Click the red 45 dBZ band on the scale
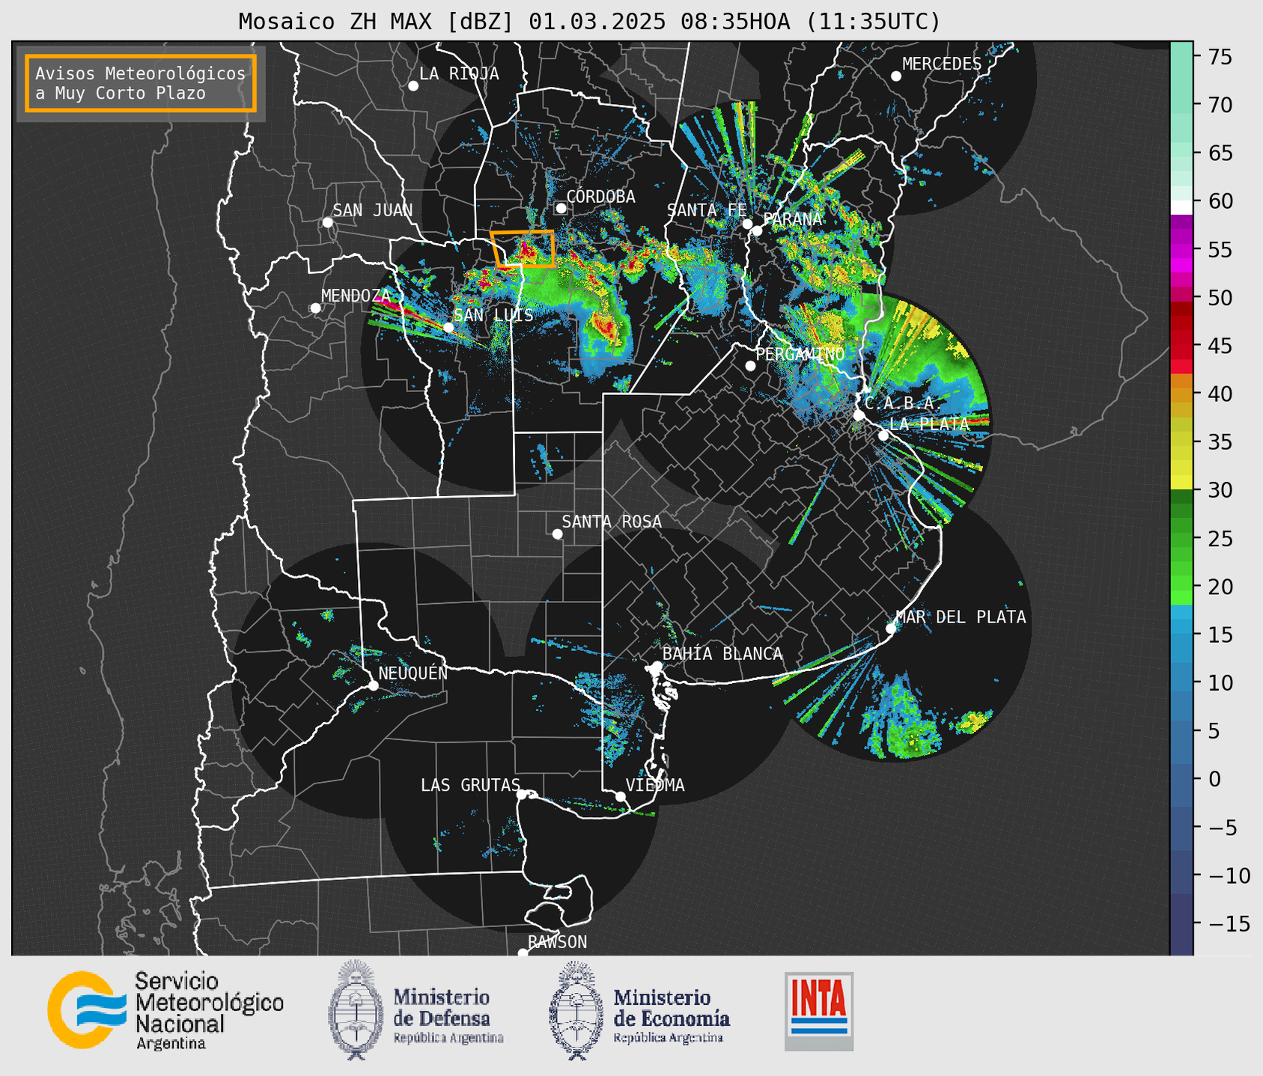The height and width of the screenshot is (1076, 1263). click(x=1181, y=346)
